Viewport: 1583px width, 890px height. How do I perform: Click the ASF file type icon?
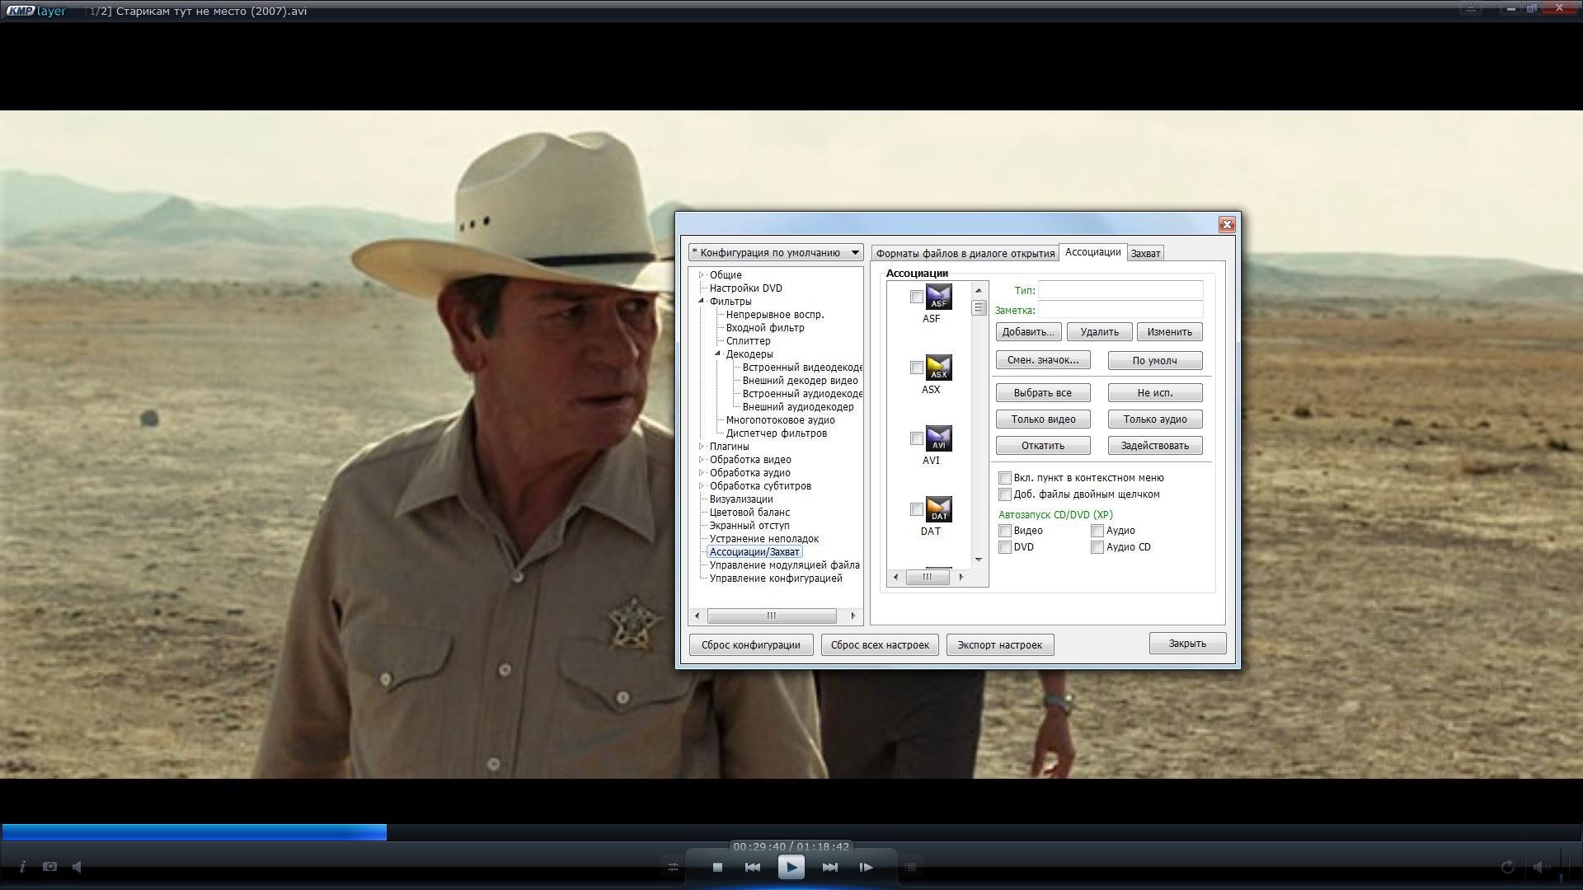click(x=938, y=297)
